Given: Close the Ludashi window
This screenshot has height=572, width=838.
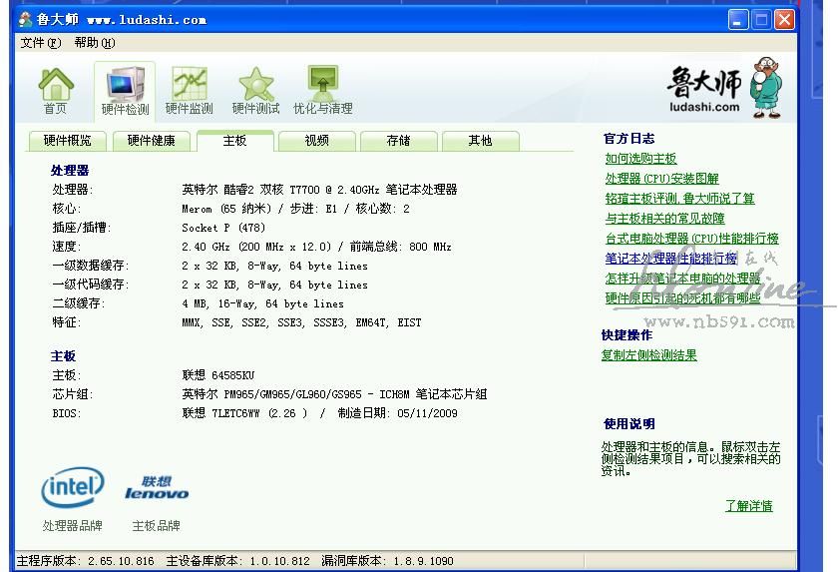Looking at the screenshot, I should 784,20.
